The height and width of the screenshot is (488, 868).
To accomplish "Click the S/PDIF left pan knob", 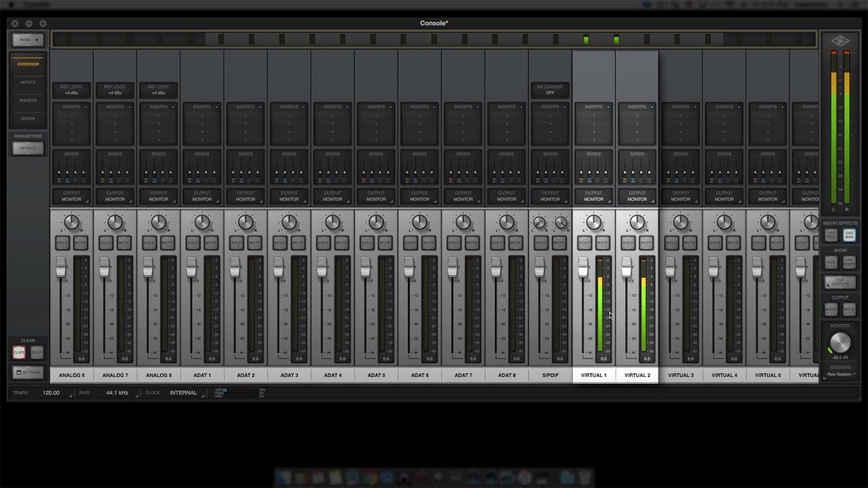I will pyautogui.click(x=539, y=223).
